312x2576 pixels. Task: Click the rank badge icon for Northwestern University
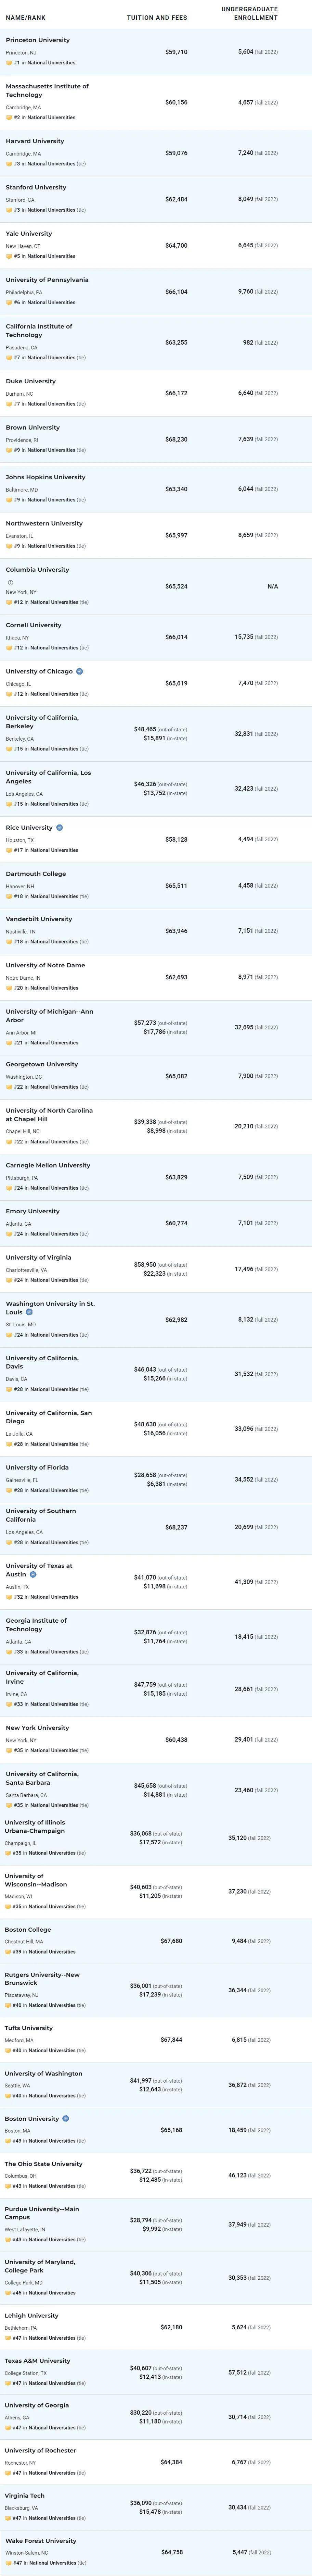9,546
